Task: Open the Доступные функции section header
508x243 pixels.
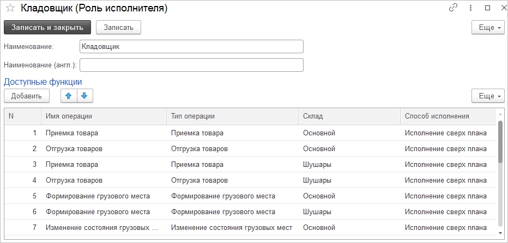Action: coord(43,82)
